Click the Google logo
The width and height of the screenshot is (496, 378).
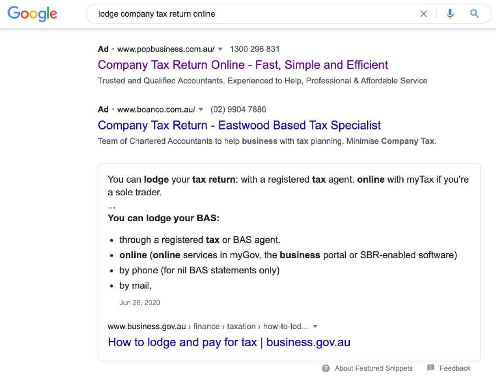click(x=32, y=14)
